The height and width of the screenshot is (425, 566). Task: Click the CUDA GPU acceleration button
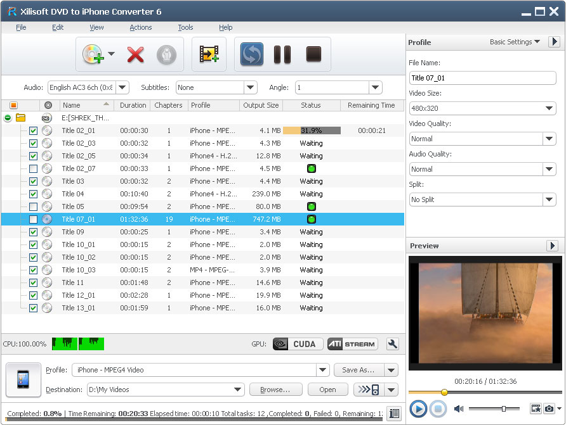[x=298, y=344]
